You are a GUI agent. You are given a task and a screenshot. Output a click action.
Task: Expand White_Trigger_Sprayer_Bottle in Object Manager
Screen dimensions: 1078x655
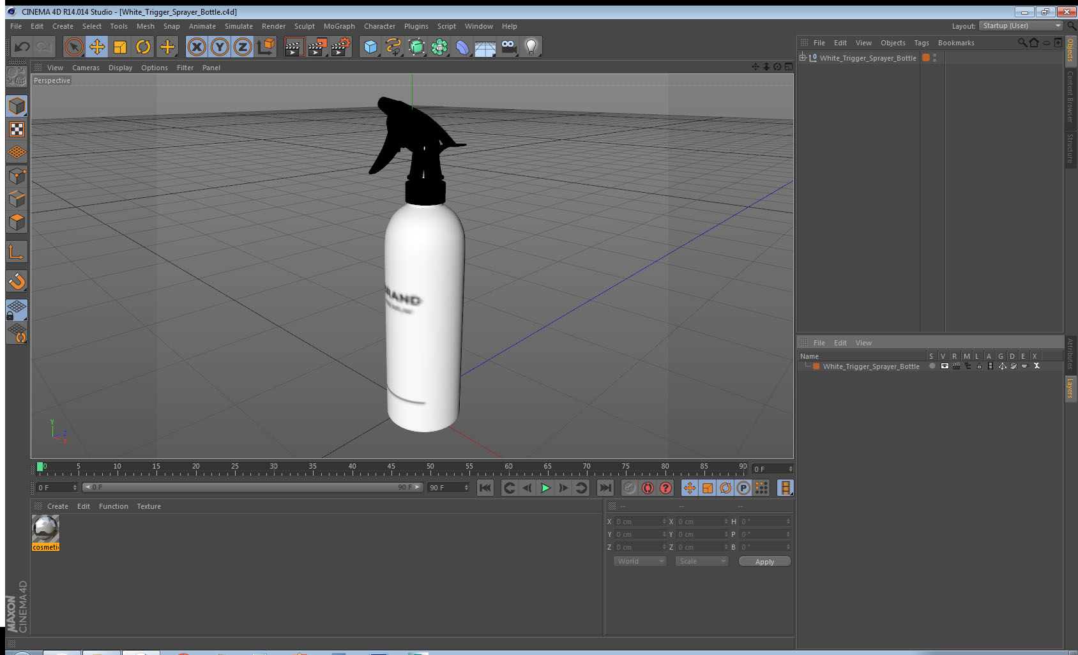pos(803,57)
